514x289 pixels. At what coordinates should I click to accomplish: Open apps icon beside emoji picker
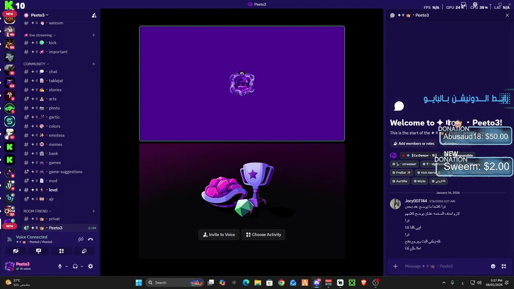tap(504, 266)
